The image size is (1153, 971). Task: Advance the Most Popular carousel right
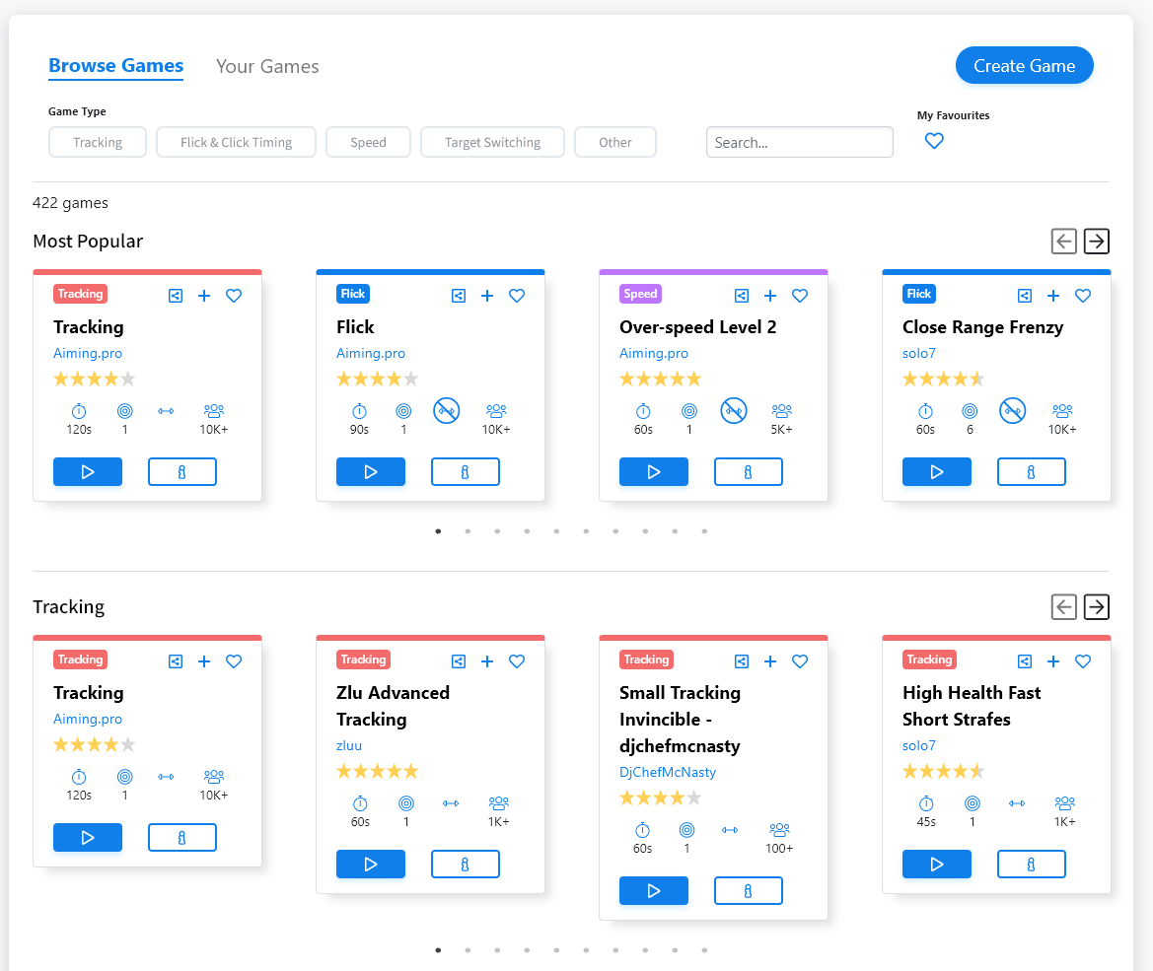pos(1096,241)
